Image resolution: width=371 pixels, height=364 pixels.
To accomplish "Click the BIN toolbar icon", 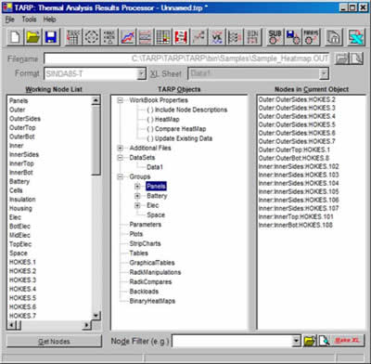I will click(x=252, y=37).
